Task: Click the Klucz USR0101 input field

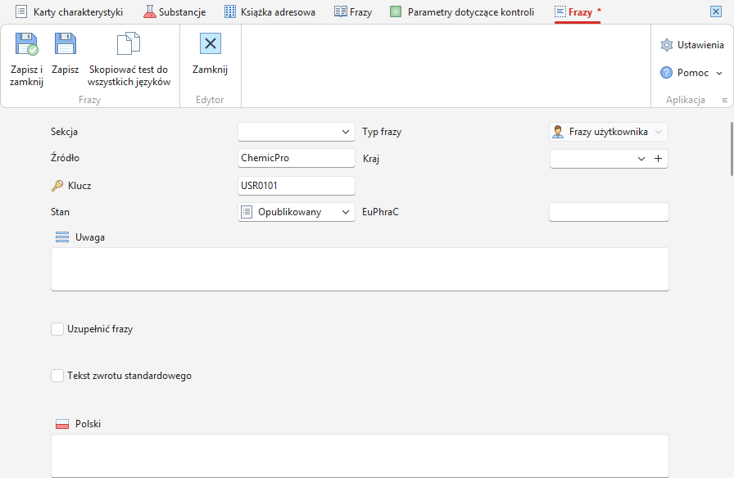Action: 297,186
